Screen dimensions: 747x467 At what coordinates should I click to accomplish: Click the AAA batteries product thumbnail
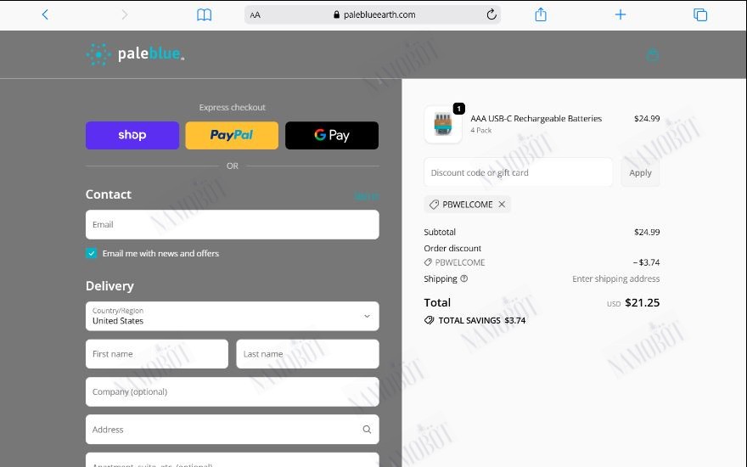pyautogui.click(x=443, y=124)
